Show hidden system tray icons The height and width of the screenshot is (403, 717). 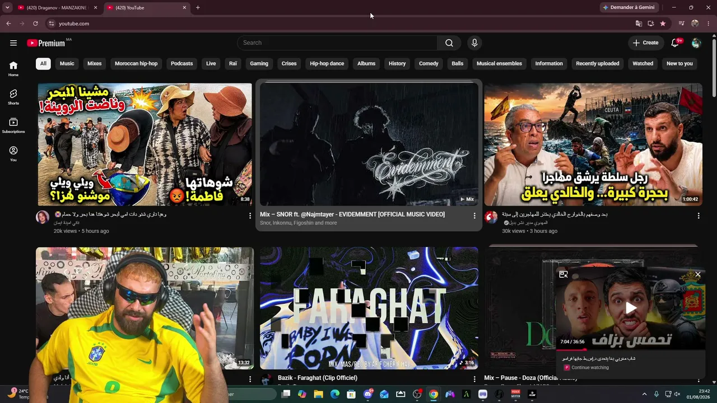[x=644, y=394]
